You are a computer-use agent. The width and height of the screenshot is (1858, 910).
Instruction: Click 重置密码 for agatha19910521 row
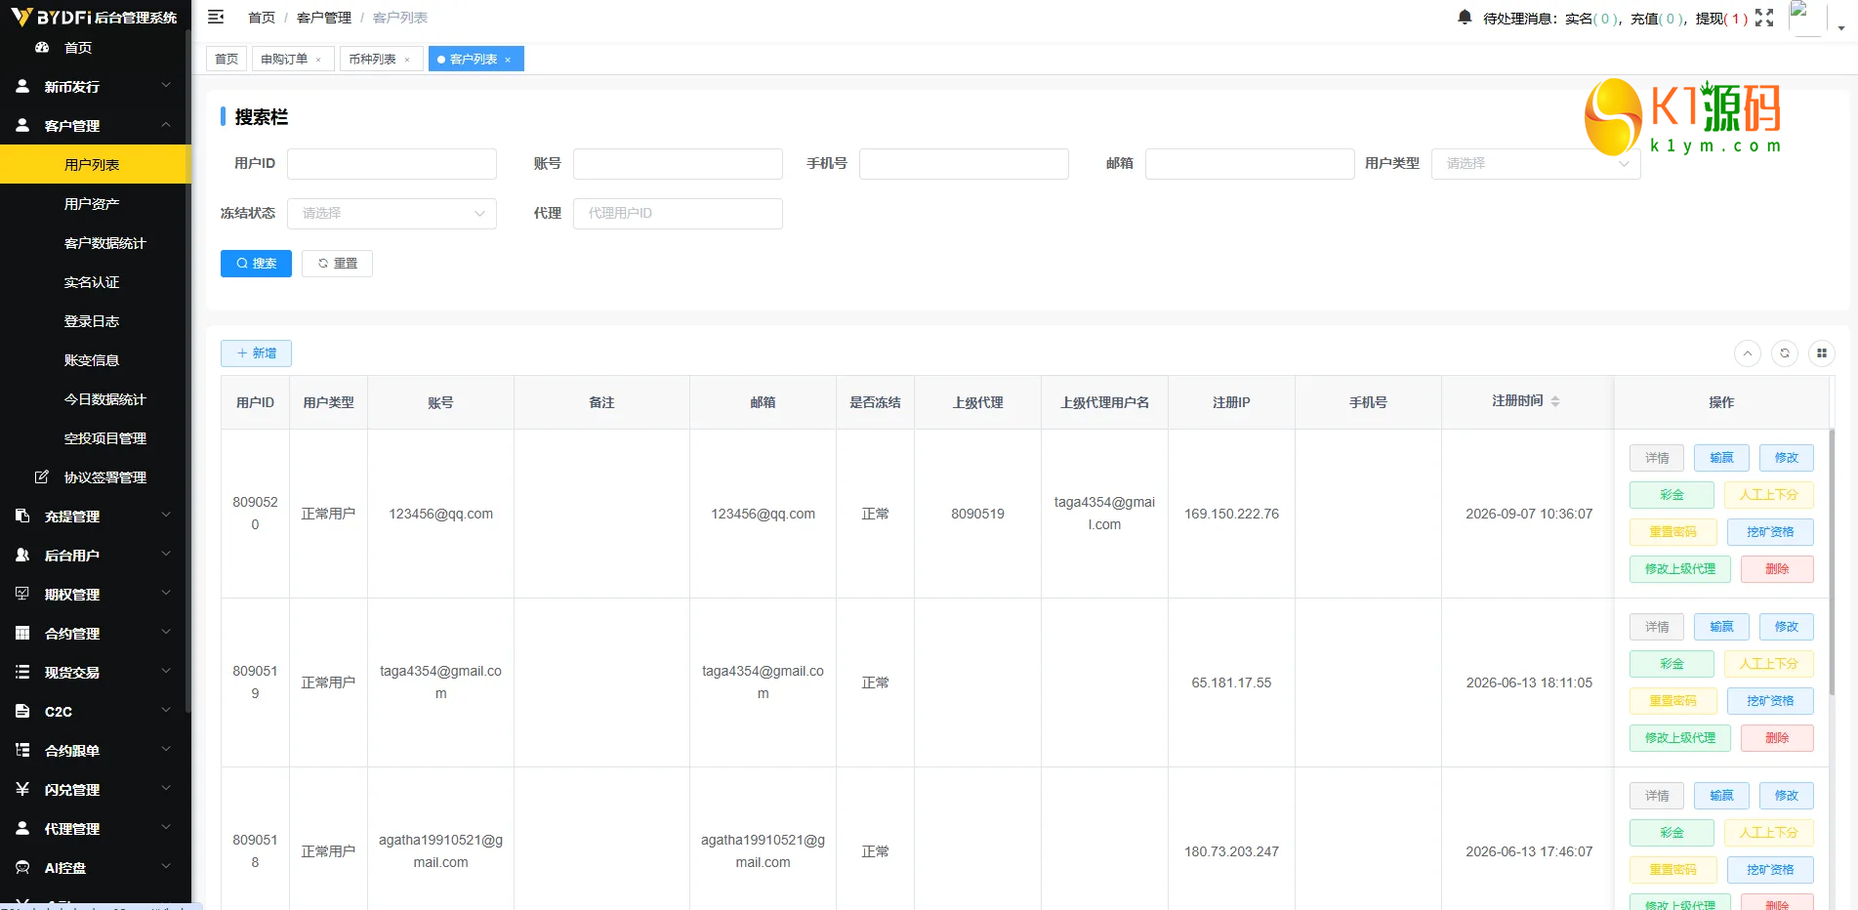point(1672,870)
